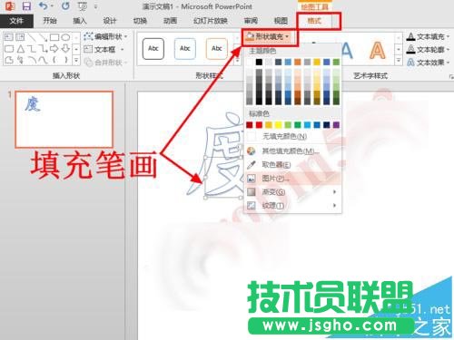Open the 文本填充 dropdown
Image resolution: width=454 pixels, height=340 pixels.
click(428, 37)
